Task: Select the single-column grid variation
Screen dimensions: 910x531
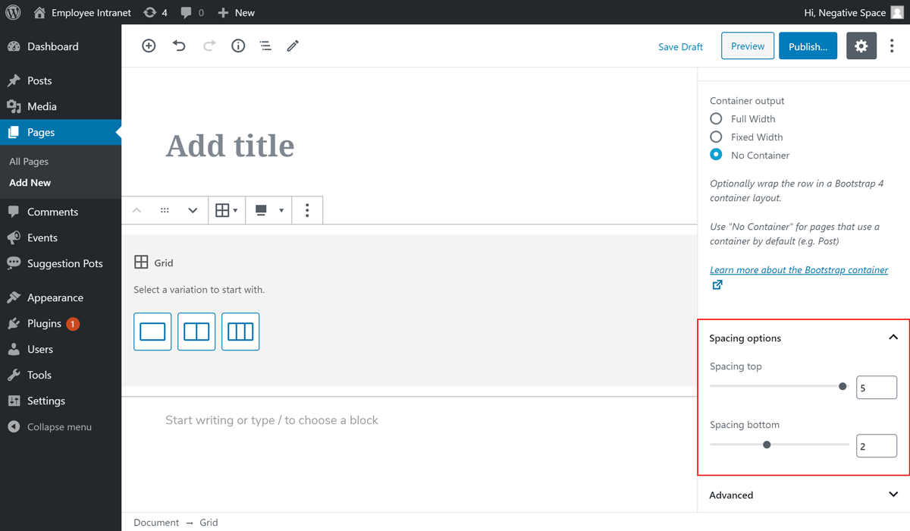Action: tap(152, 331)
